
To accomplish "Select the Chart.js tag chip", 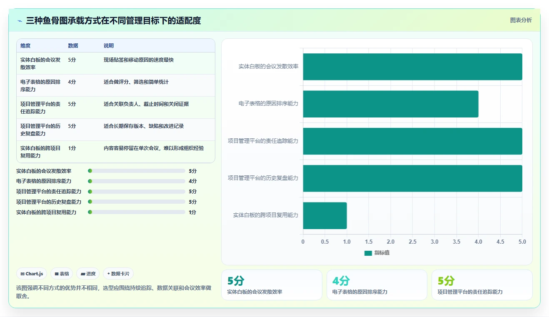I will click(x=32, y=274).
